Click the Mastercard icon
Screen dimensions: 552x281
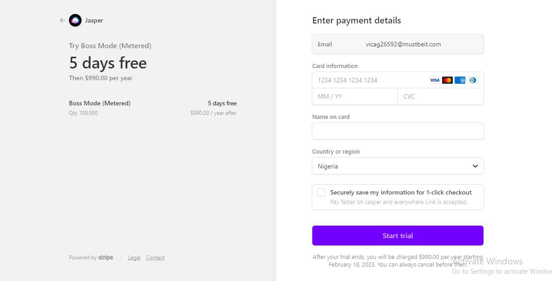tap(447, 80)
